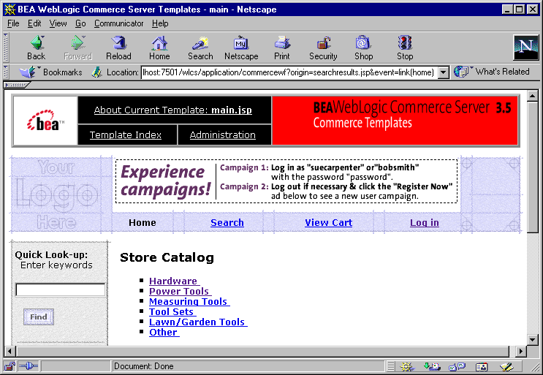Click the bea logo image

(x=45, y=121)
